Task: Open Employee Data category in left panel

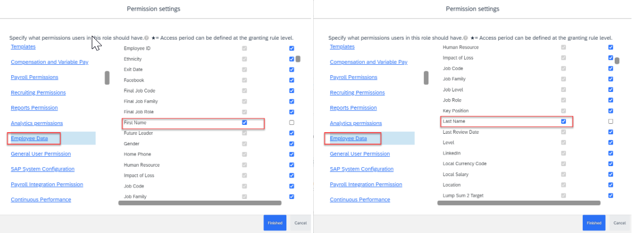Action: click(x=30, y=139)
